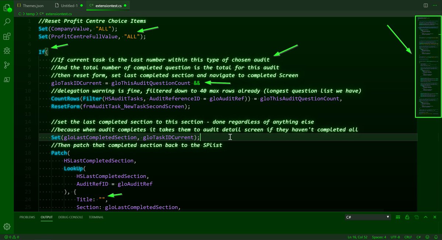Click the unsaved dot on Untitled-1 tab
This screenshot has height=240, width=442.
tap(81, 6)
